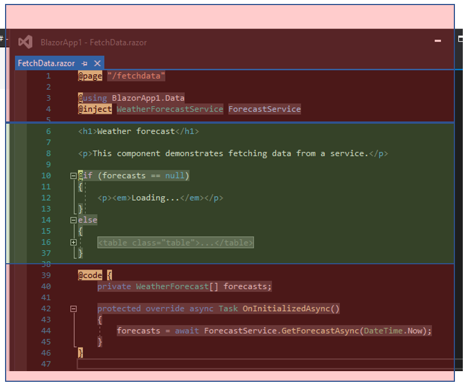Click the collapsed table class placeholder
Screen dimensions: 469x388
(175, 242)
